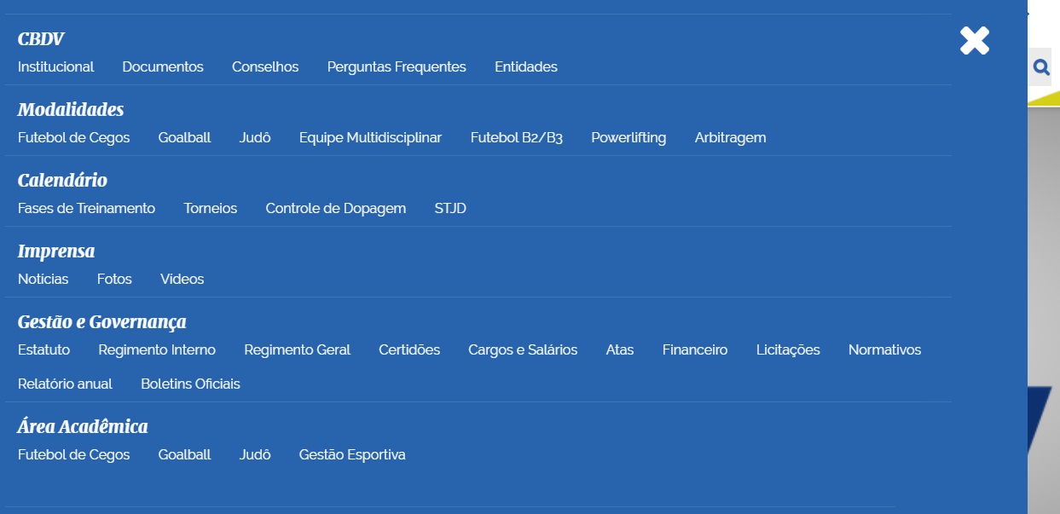Image resolution: width=1060 pixels, height=514 pixels.
Task: View the Fotos gallery link
Action: 114,279
